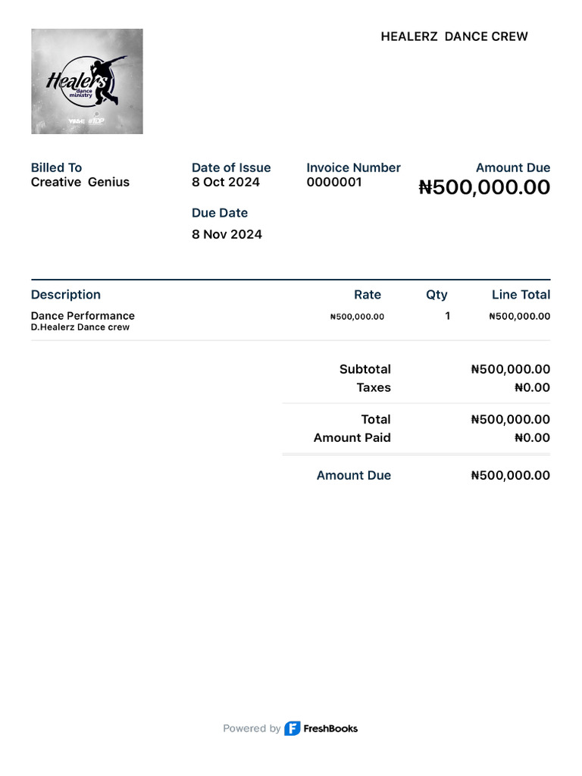Select the 8 Nov 2024 due date

(x=227, y=235)
